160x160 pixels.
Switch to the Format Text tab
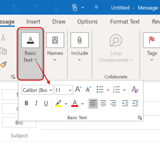coord(125,22)
